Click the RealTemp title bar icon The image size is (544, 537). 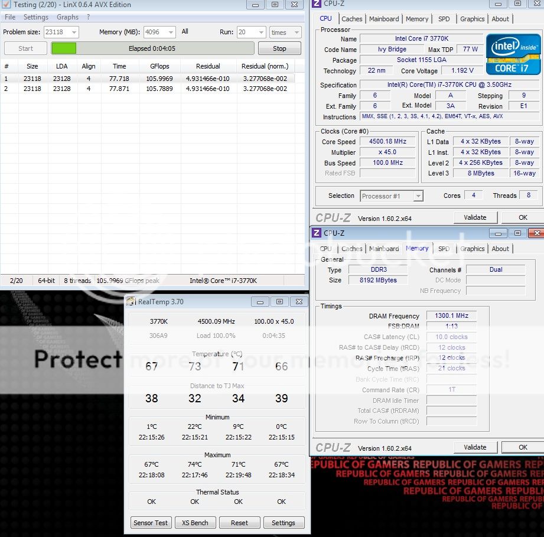pyautogui.click(x=131, y=302)
